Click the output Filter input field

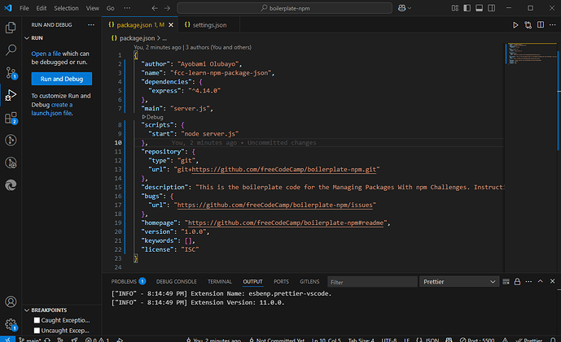tap(372, 282)
